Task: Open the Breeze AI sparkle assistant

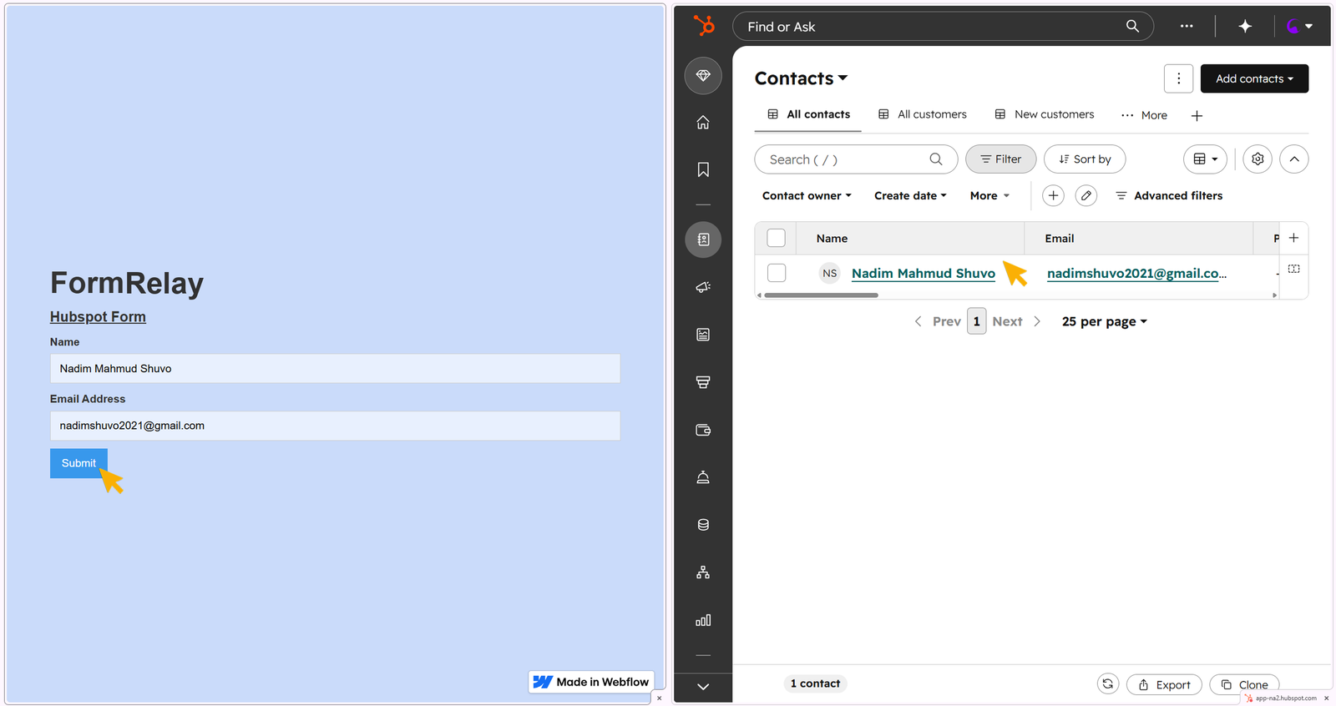Action: tap(1245, 26)
